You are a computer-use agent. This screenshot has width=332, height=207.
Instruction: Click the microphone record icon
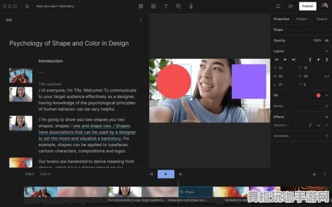[191, 6]
